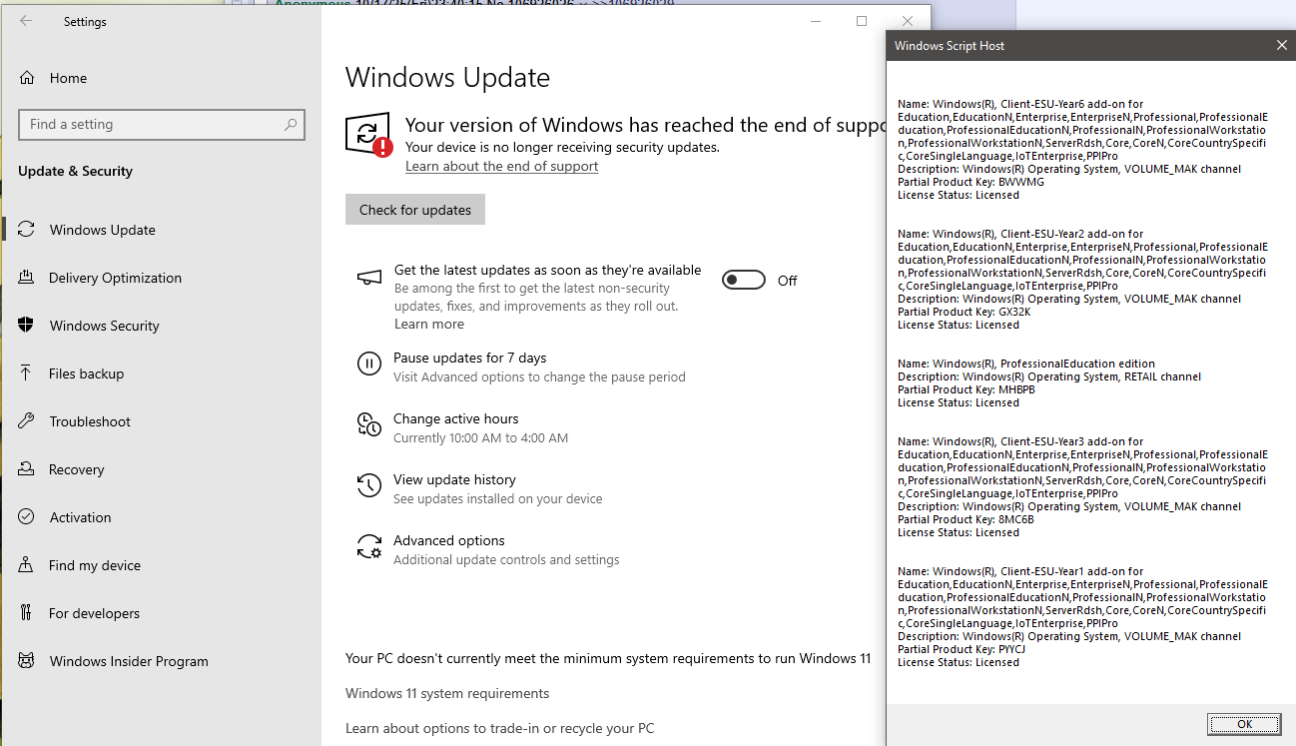Screen dimensions: 1296x746
Task: Click the Partial Product Key: PYYCJ line
Action: tap(962, 649)
